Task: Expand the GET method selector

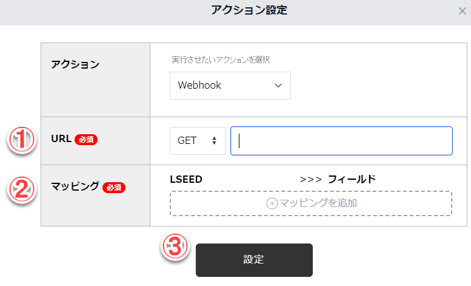Action: pos(198,141)
